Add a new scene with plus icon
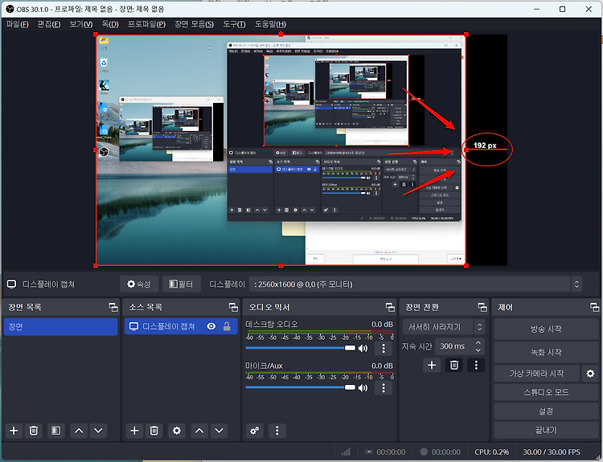This screenshot has height=462, width=603. coord(14,431)
